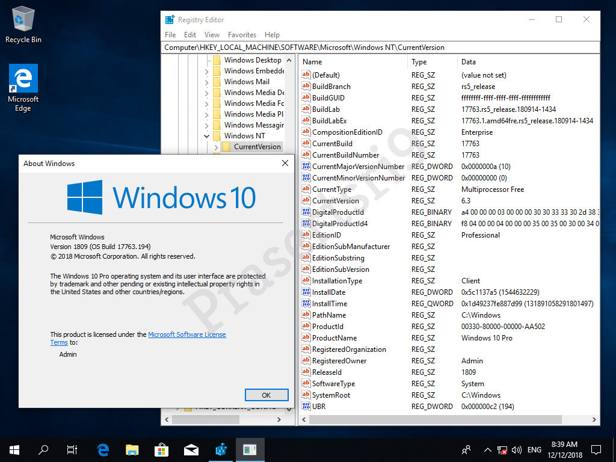Image resolution: width=616 pixels, height=462 pixels.
Task: Collapse the Windows NT tree node
Action: [x=207, y=136]
